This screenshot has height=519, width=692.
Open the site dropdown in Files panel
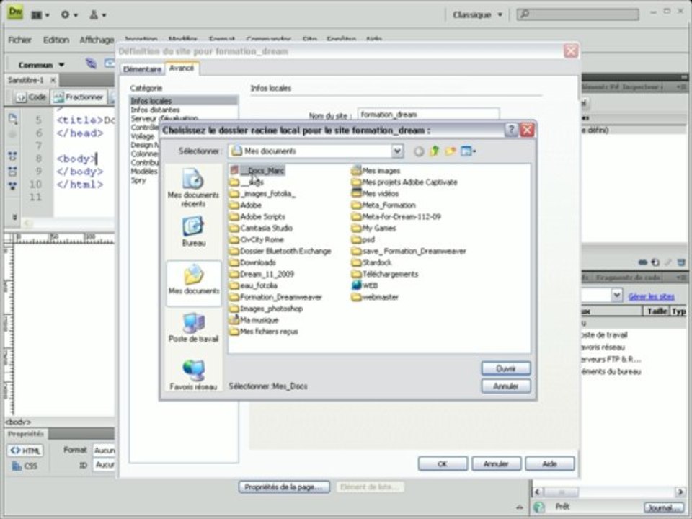tap(616, 295)
